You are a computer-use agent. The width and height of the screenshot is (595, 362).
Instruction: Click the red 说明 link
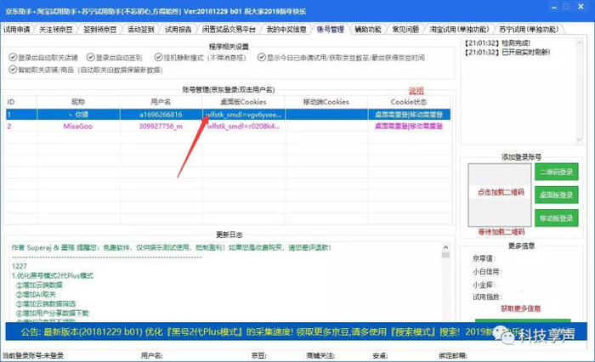tap(416, 91)
